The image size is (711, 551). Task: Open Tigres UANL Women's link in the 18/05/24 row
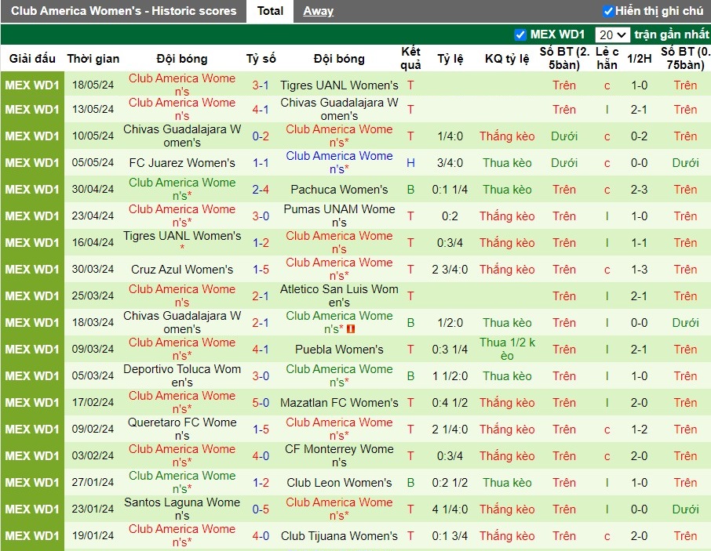(339, 85)
